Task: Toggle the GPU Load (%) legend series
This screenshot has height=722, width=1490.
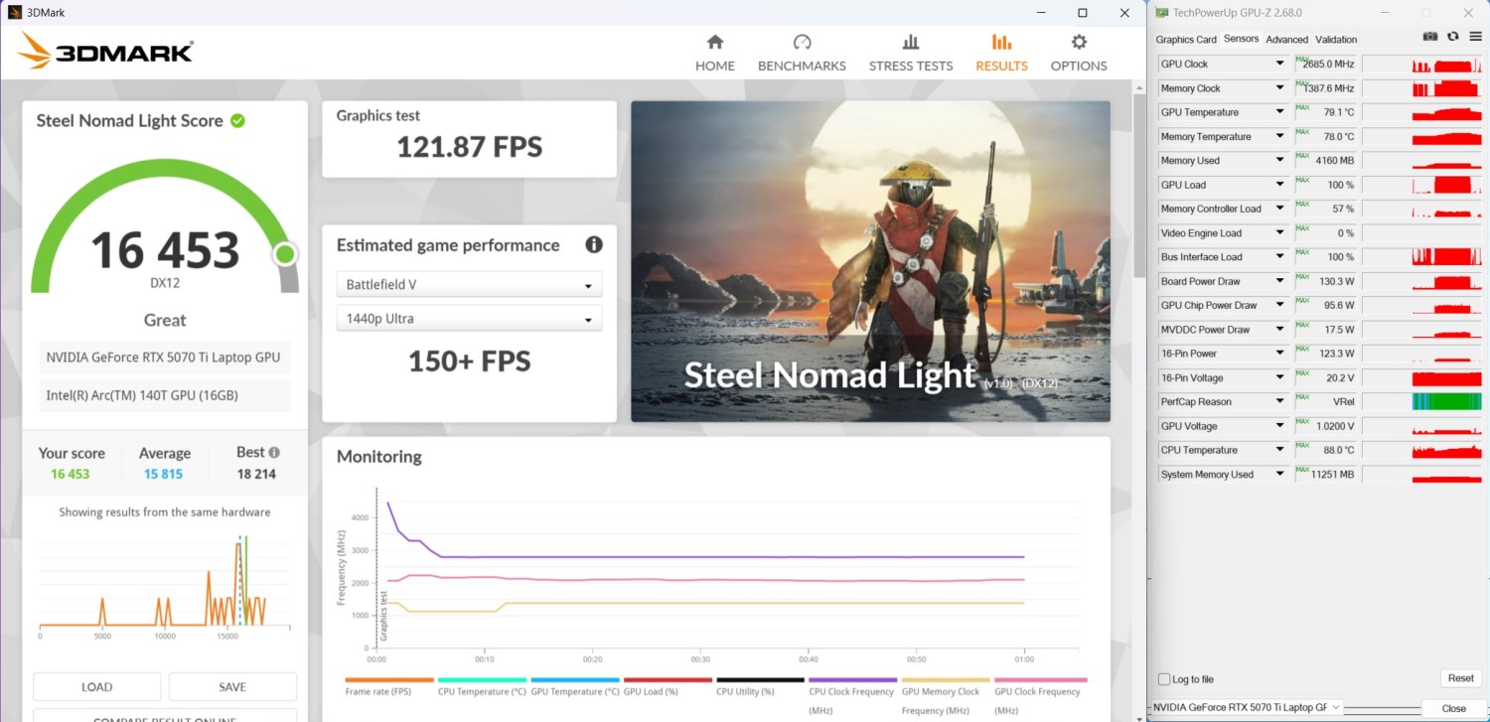Action: [668, 686]
